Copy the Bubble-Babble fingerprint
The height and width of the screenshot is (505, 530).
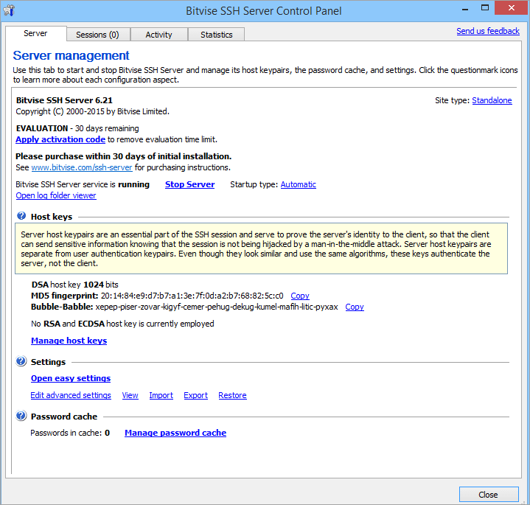355,307
